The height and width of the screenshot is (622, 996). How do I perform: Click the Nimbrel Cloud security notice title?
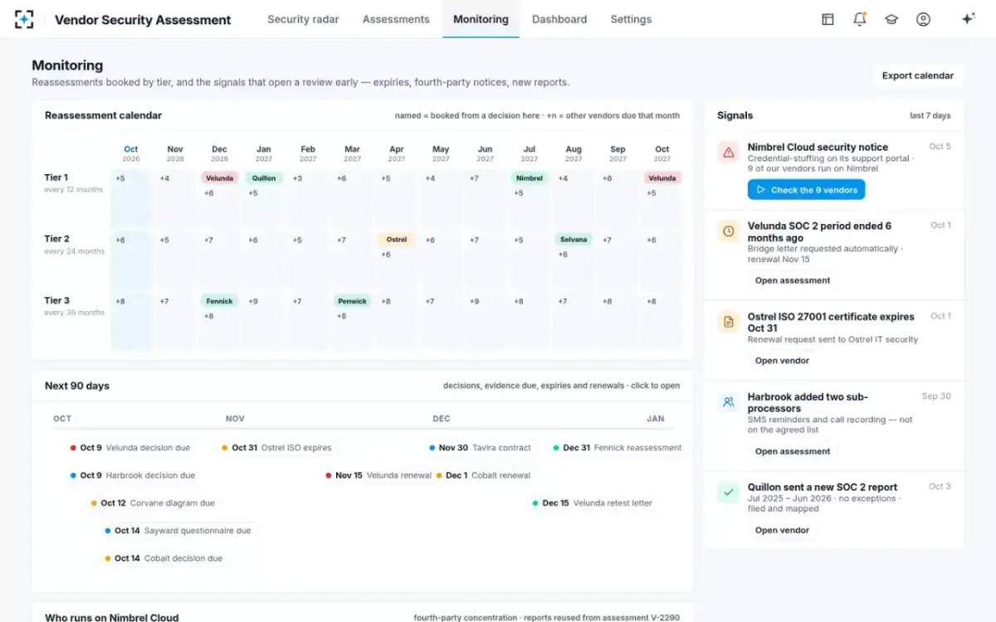tap(818, 147)
